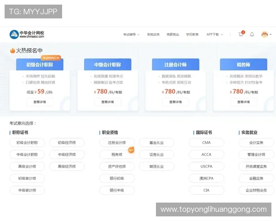Choose 管理会计师 option
The width and height of the screenshot is (276, 221).
[x=256, y=155]
